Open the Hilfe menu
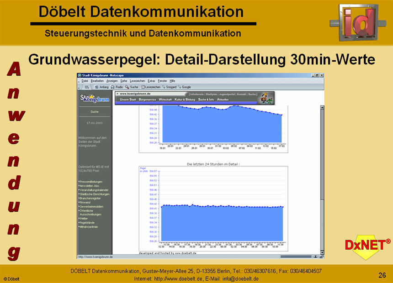 [172, 81]
